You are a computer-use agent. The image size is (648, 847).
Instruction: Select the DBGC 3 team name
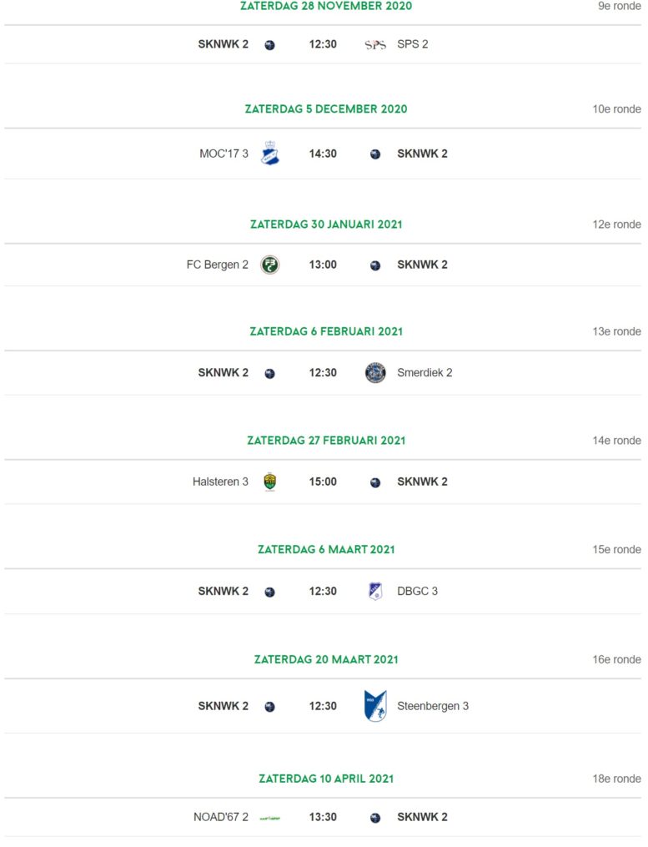pos(418,591)
